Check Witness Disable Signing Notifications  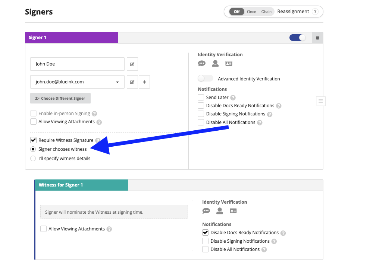pyautogui.click(x=205, y=241)
